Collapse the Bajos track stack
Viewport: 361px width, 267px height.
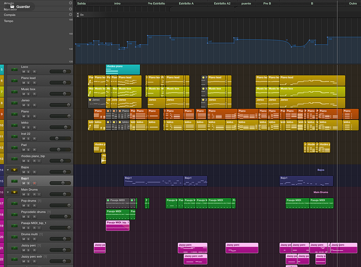click(8, 170)
